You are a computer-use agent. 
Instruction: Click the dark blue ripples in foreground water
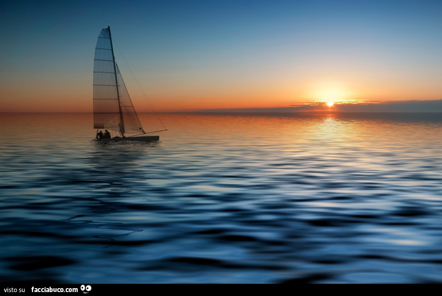click(221, 245)
